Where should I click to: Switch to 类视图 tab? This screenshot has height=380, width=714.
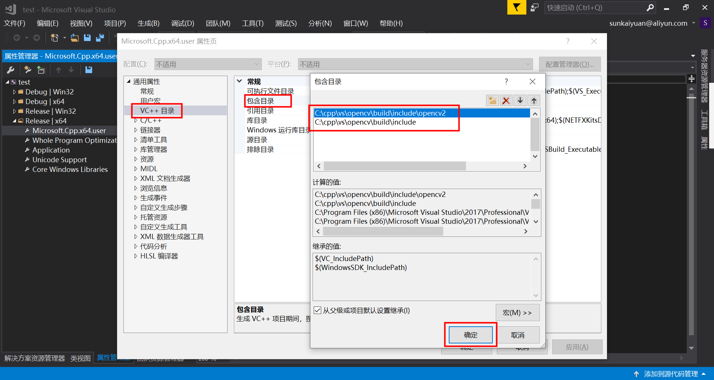81,358
